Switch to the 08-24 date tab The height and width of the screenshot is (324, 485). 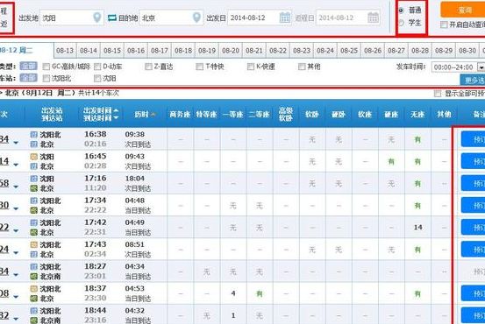tap(325, 50)
